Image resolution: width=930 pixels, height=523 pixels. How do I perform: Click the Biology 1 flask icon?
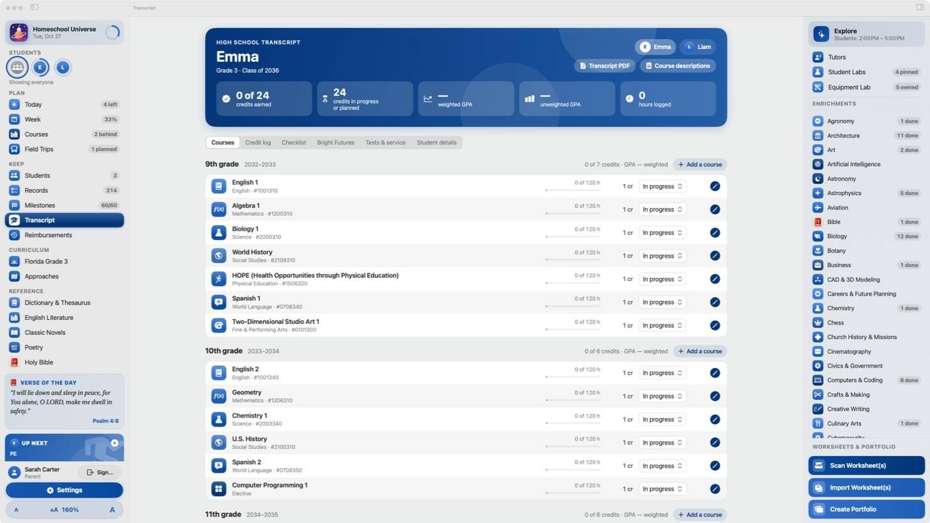pos(218,232)
